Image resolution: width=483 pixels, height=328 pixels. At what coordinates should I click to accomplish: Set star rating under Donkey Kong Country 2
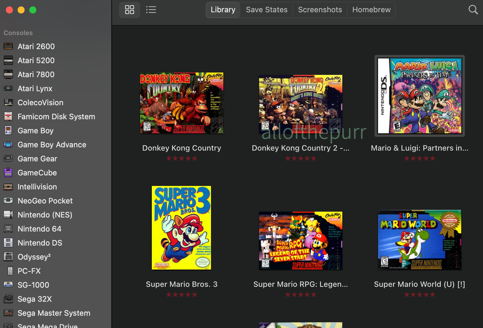[x=301, y=158]
